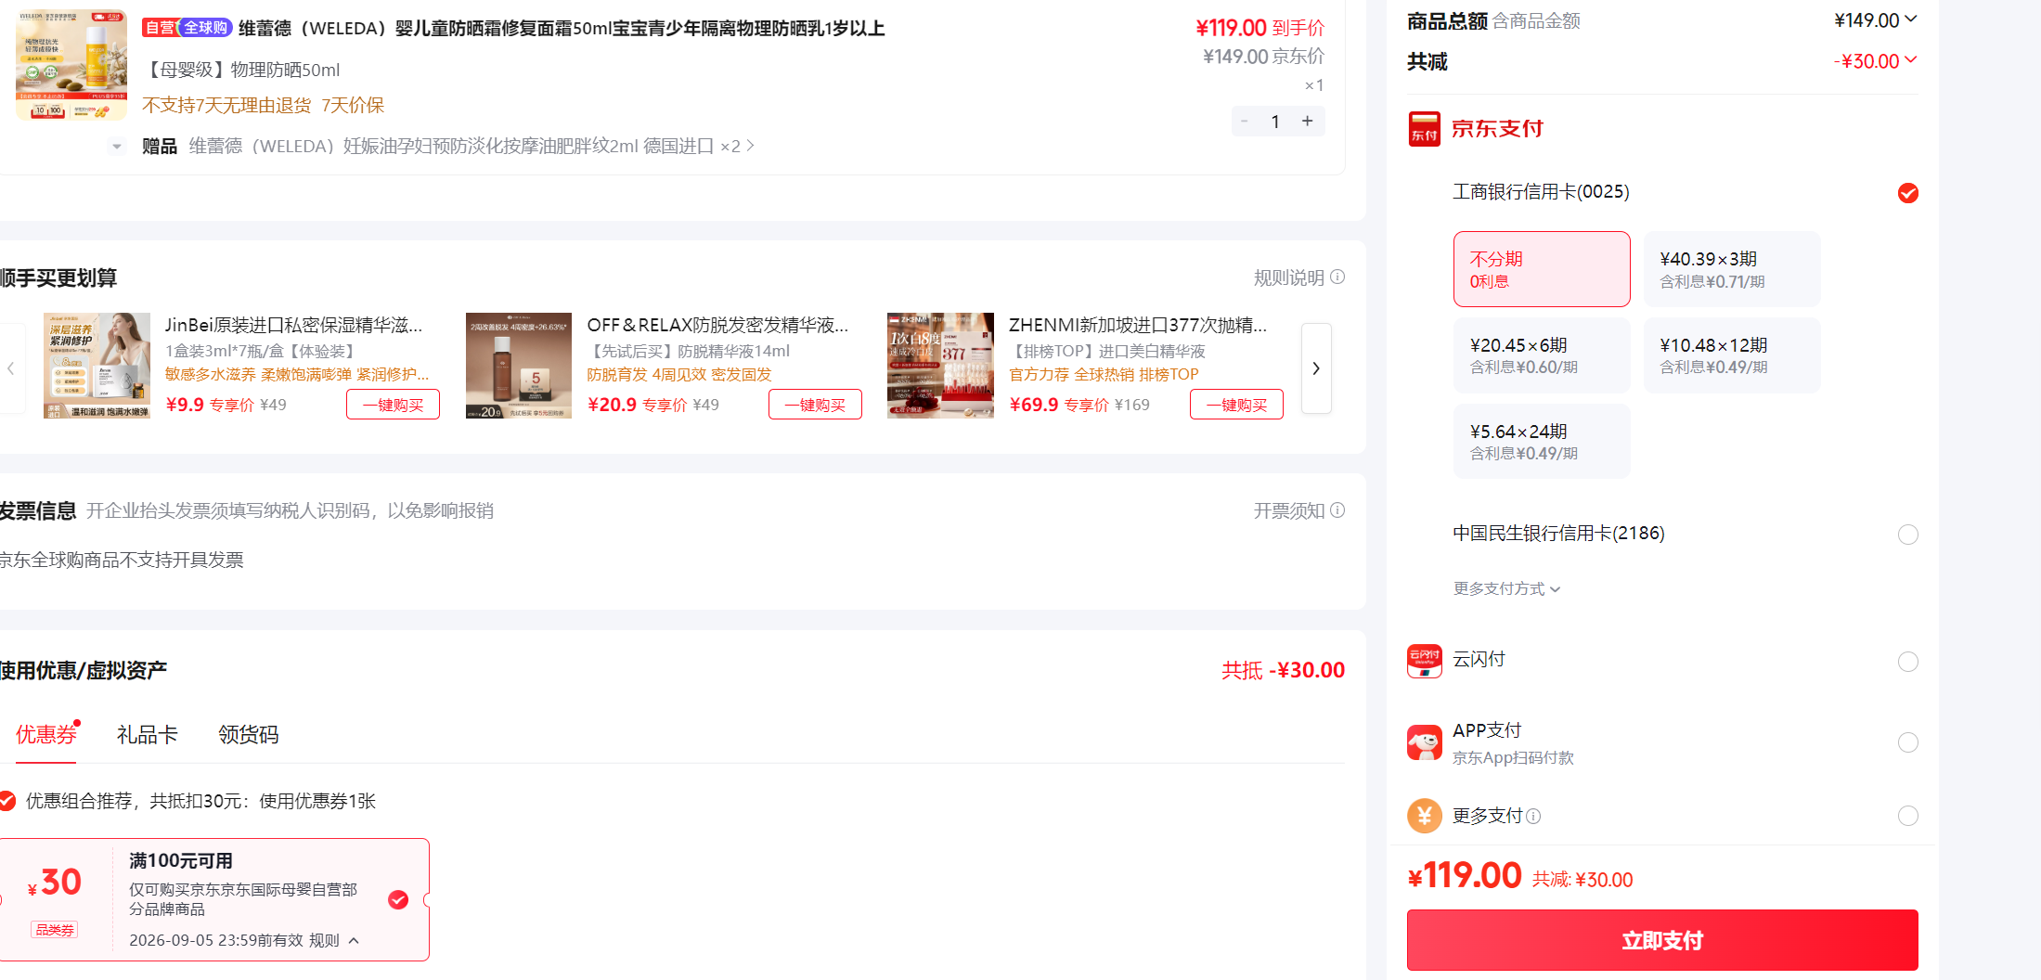Show previous recommended products with left arrow
The height and width of the screenshot is (980, 2041).
pos(11,368)
